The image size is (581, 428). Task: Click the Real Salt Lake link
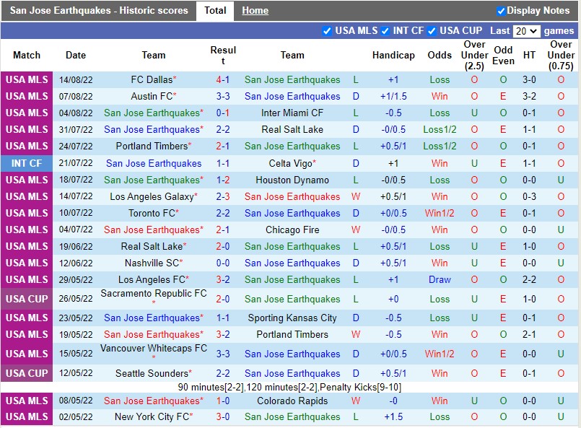(292, 130)
